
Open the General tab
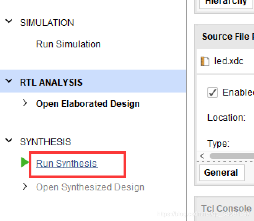221,173
